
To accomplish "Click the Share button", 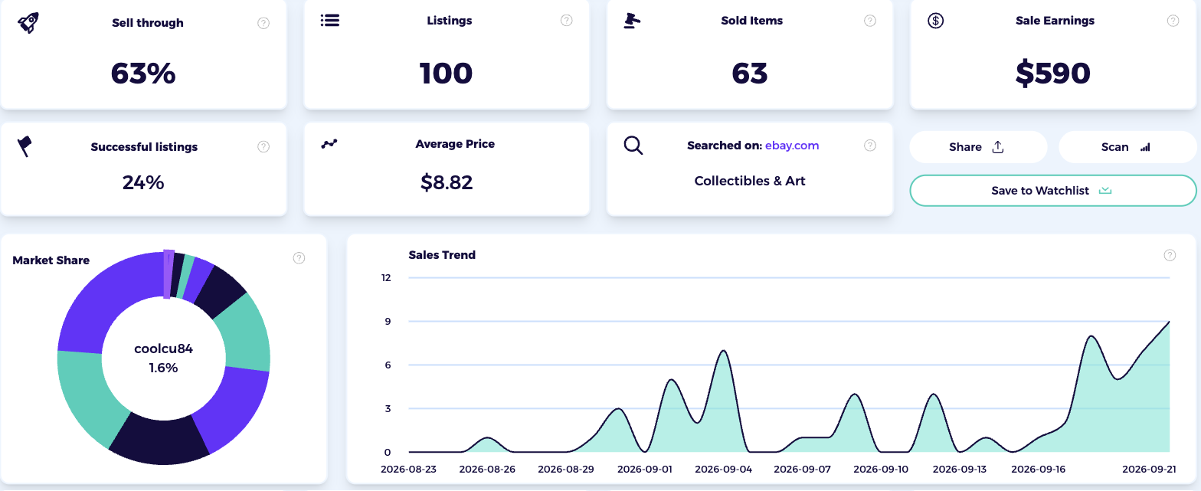I will pos(978,147).
